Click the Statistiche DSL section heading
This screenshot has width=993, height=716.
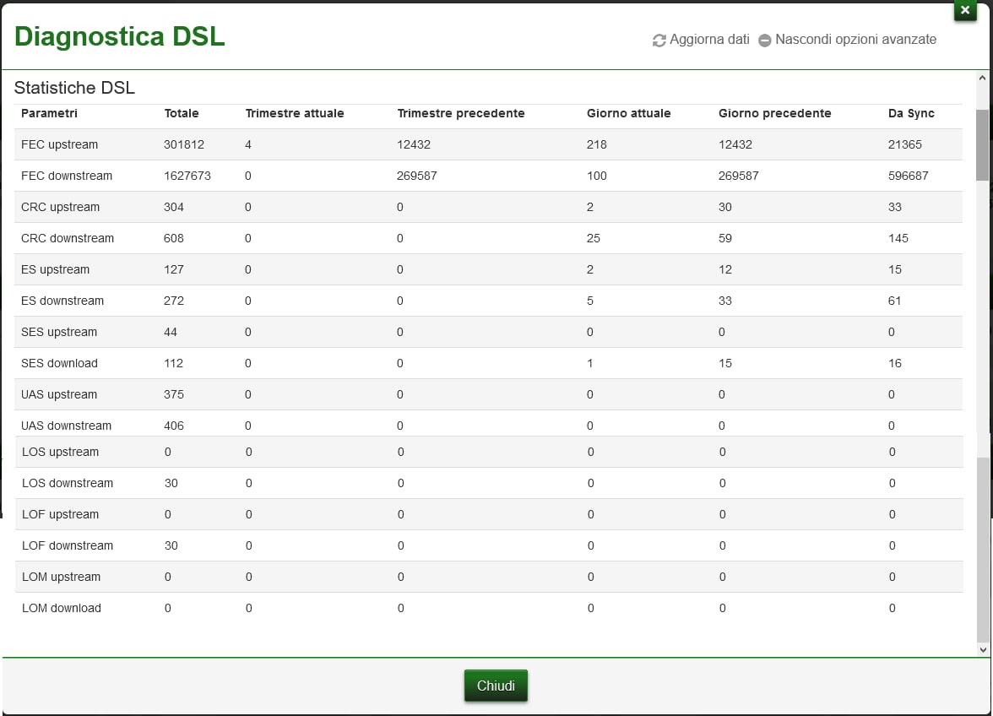(74, 88)
